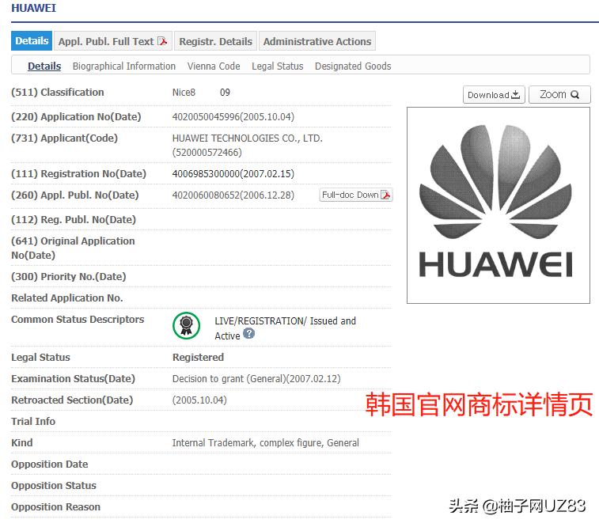This screenshot has width=599, height=527.
Task: Click Related Application No. label
Action: point(66,298)
